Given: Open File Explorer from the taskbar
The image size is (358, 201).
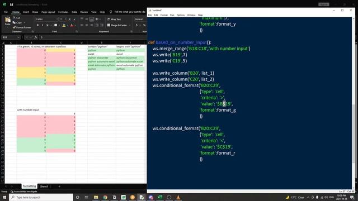Looking at the screenshot, I should click(x=96, y=197).
